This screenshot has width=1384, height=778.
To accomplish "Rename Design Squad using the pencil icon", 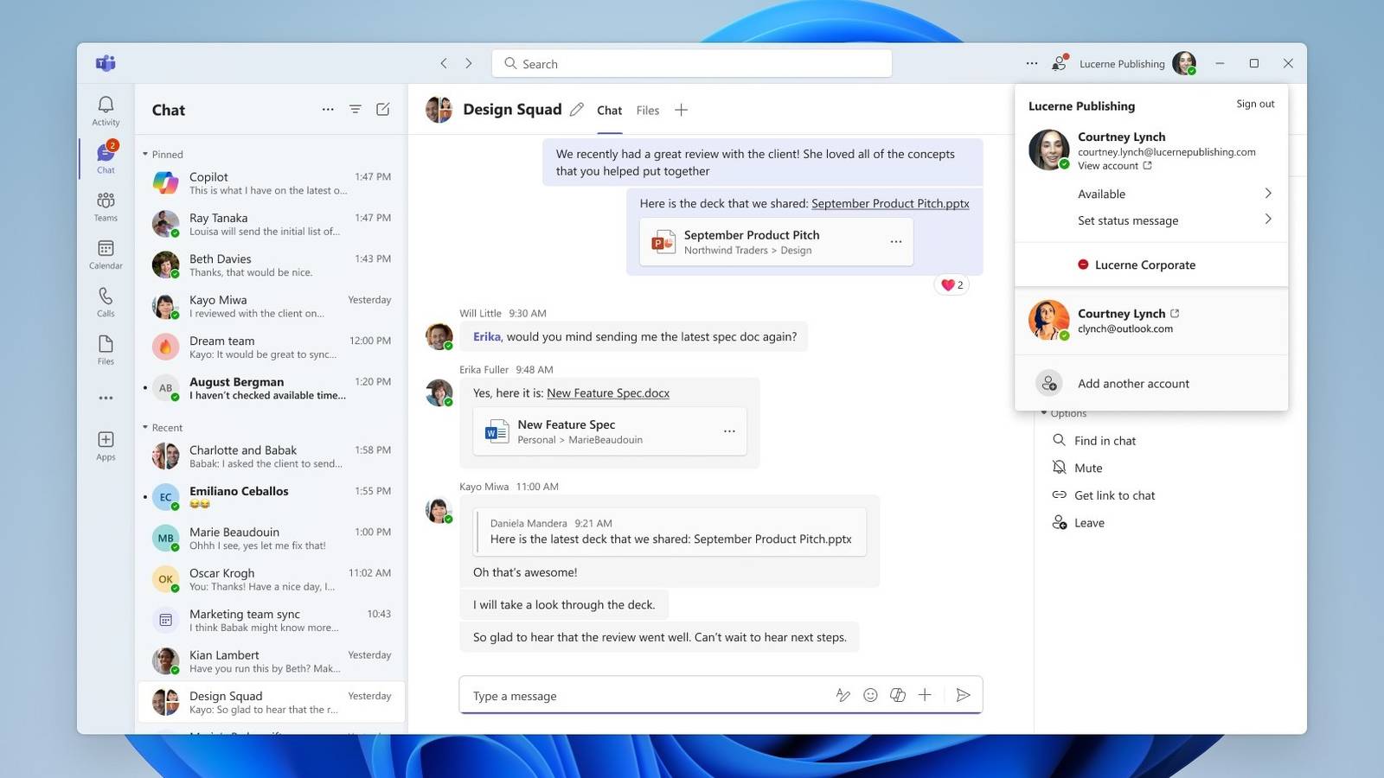I will click(x=577, y=109).
